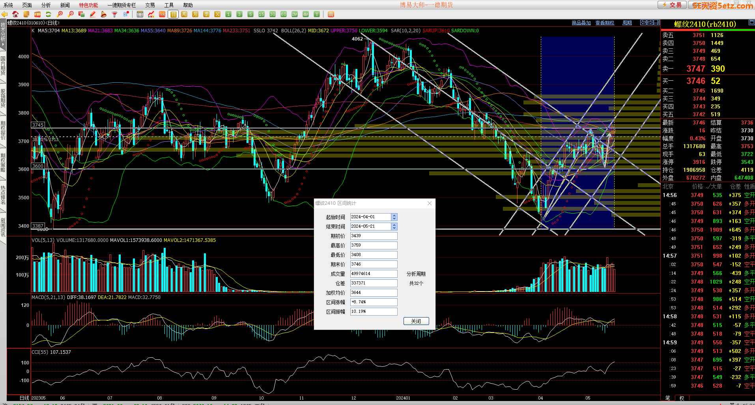Maximize the rb2410 quote panel
The image size is (755, 405).
pos(751,23)
